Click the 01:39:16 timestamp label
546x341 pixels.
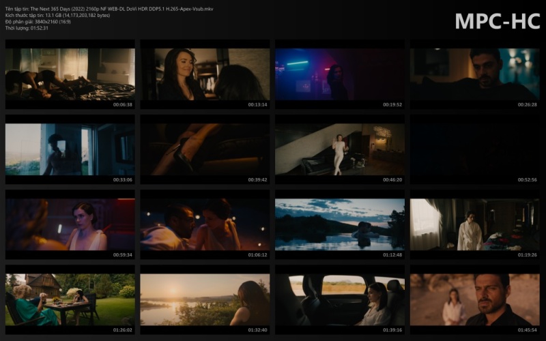tap(392, 330)
